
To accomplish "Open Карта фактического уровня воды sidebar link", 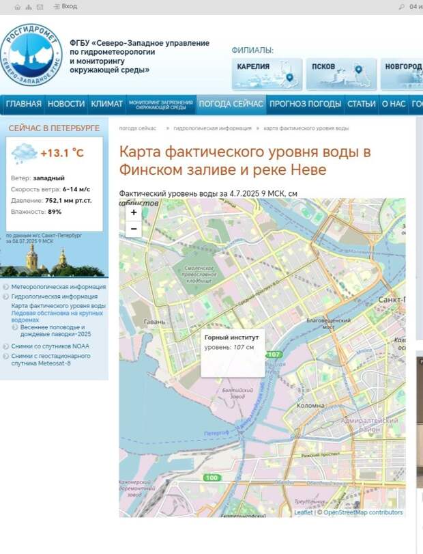I will tap(58, 306).
